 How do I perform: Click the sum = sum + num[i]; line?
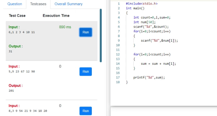(158, 64)
